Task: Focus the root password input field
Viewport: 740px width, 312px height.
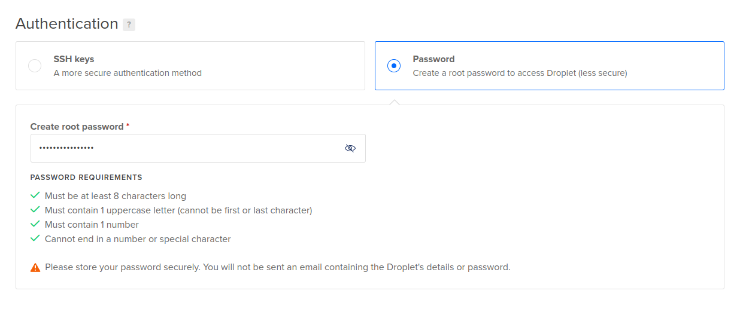Action: (x=186, y=148)
